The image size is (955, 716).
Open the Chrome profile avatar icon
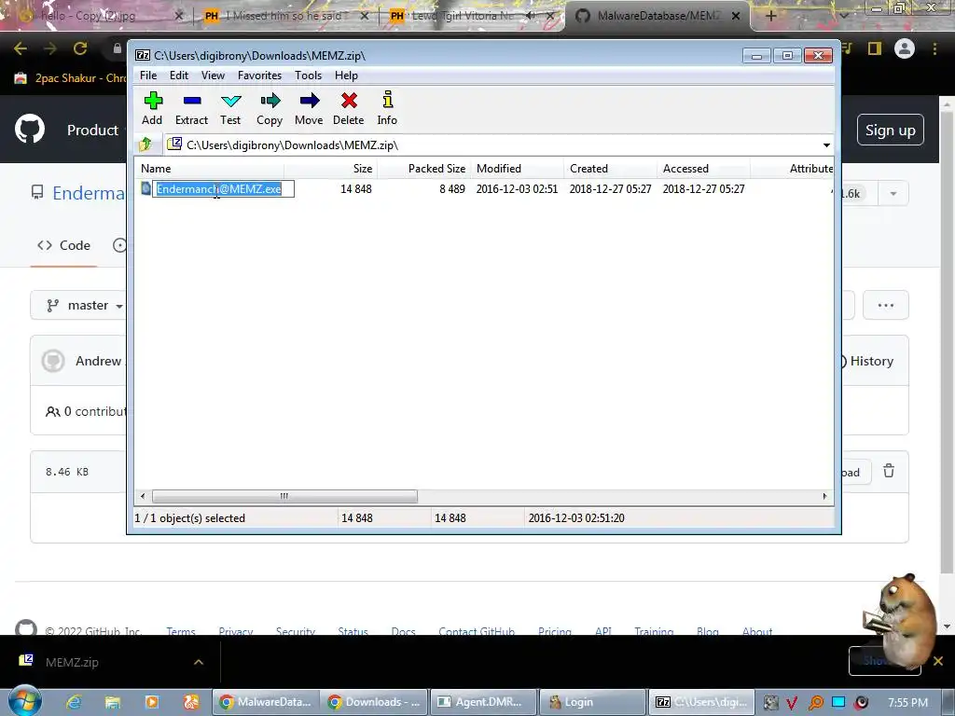tap(905, 48)
